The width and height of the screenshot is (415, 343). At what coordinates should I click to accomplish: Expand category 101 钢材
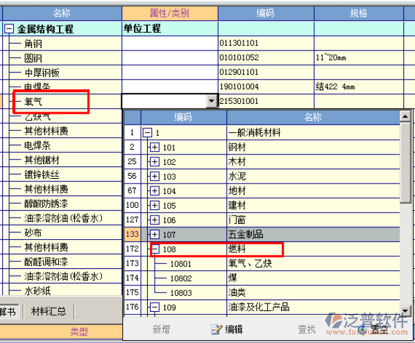pyautogui.click(x=154, y=147)
